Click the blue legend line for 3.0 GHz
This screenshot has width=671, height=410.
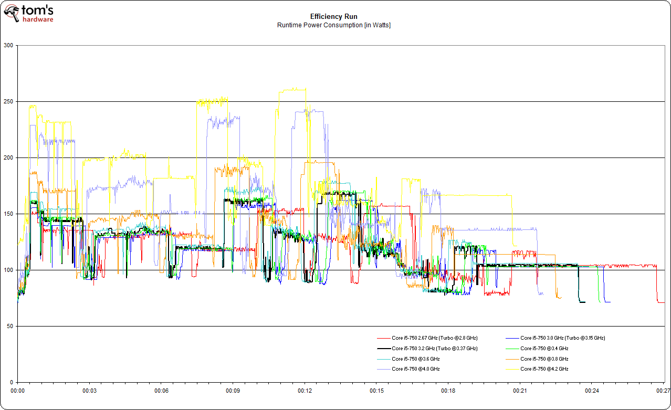pos(512,338)
